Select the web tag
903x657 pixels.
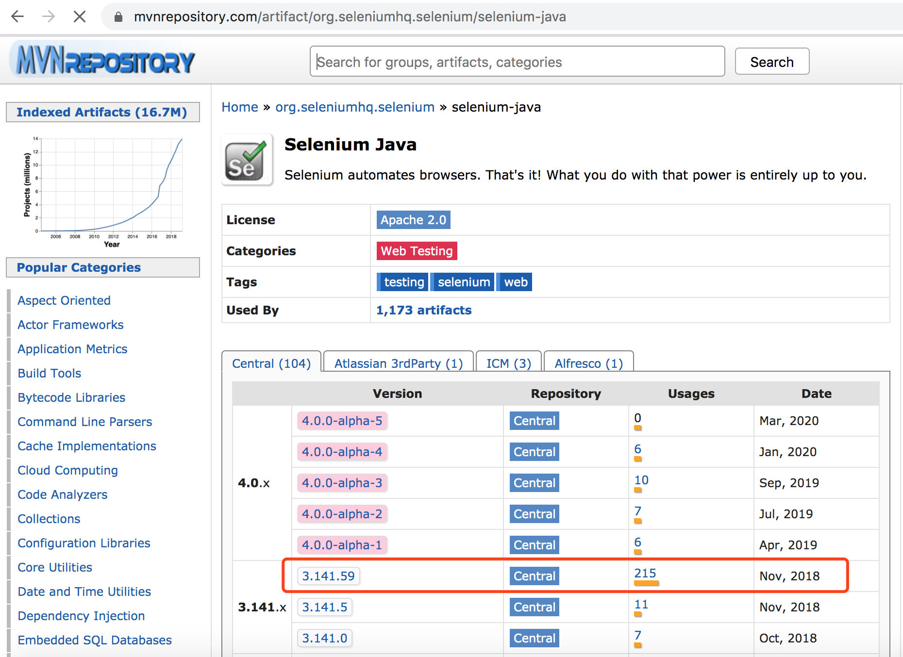tap(515, 282)
